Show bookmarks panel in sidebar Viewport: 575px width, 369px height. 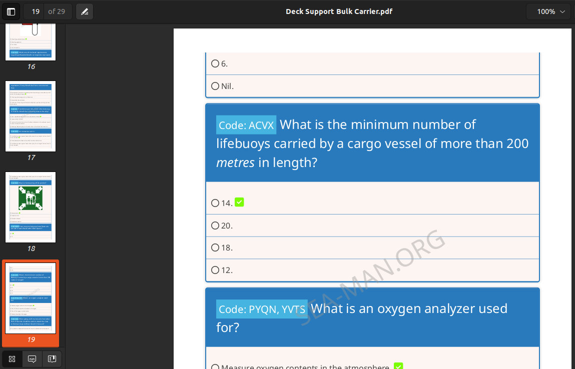coord(52,358)
